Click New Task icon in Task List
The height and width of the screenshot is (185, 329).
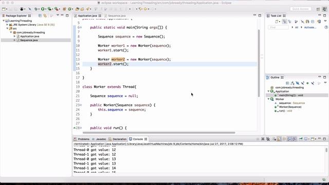coord(276,22)
